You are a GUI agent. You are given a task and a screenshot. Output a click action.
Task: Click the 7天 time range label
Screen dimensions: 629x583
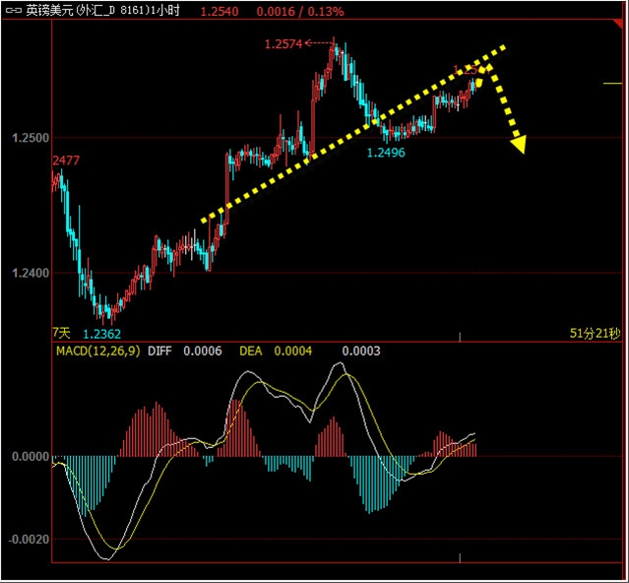61,333
